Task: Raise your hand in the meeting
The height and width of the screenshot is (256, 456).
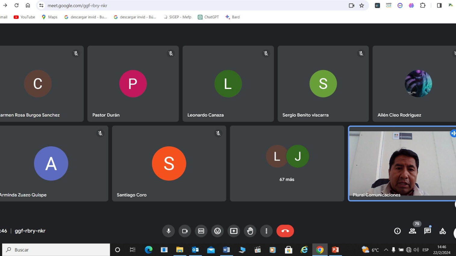Action: click(250, 231)
